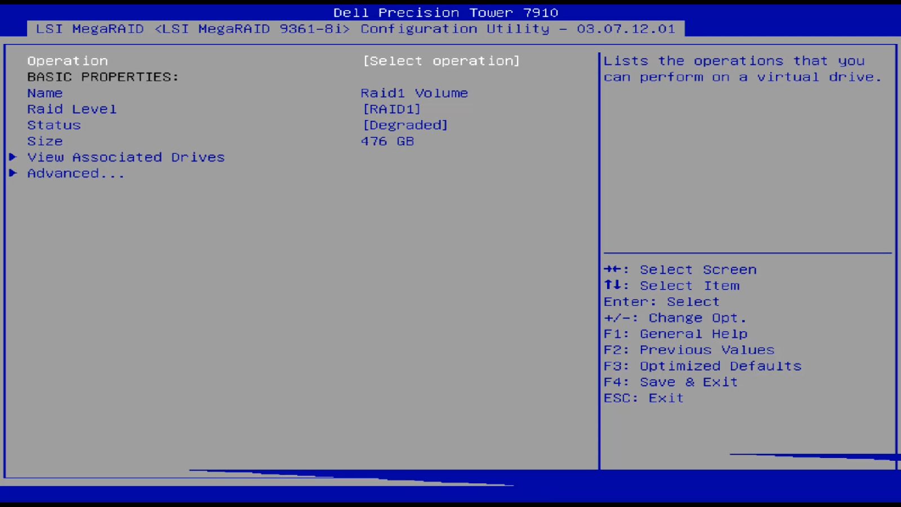Click the F2 Previous Values entry

688,350
